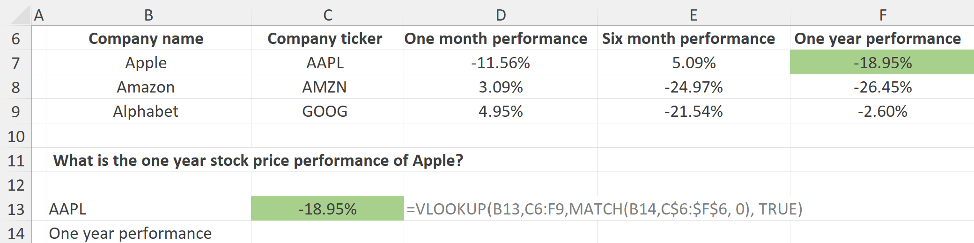Select the column A header
974x243 pixels.
[x=39, y=15]
